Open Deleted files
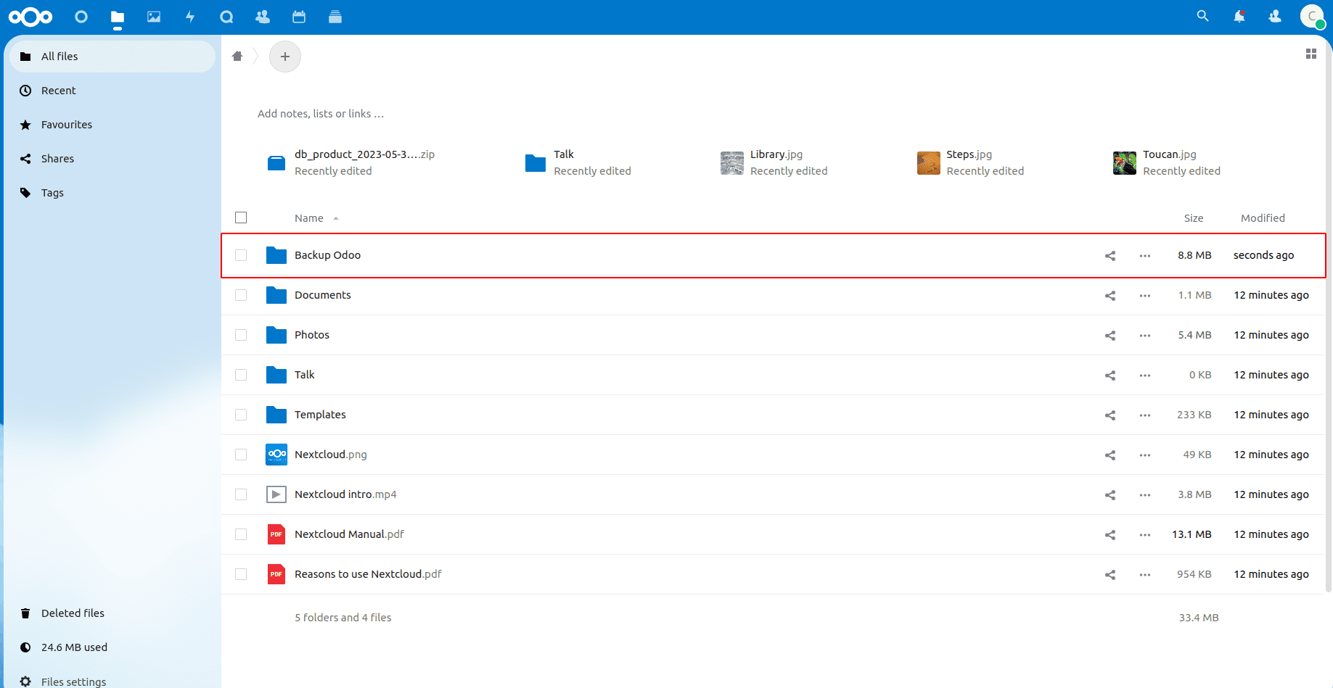Image resolution: width=1333 pixels, height=688 pixels. click(112, 613)
